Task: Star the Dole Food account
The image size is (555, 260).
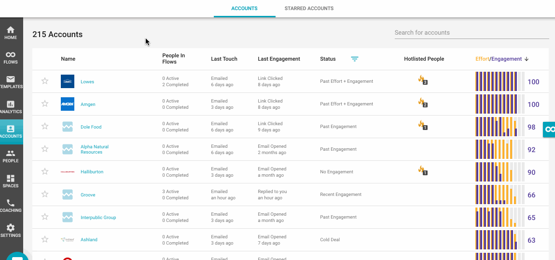Action: pos(44,126)
